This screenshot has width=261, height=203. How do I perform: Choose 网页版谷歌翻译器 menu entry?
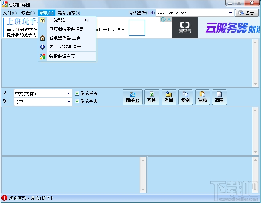pyautogui.click(x=67, y=29)
